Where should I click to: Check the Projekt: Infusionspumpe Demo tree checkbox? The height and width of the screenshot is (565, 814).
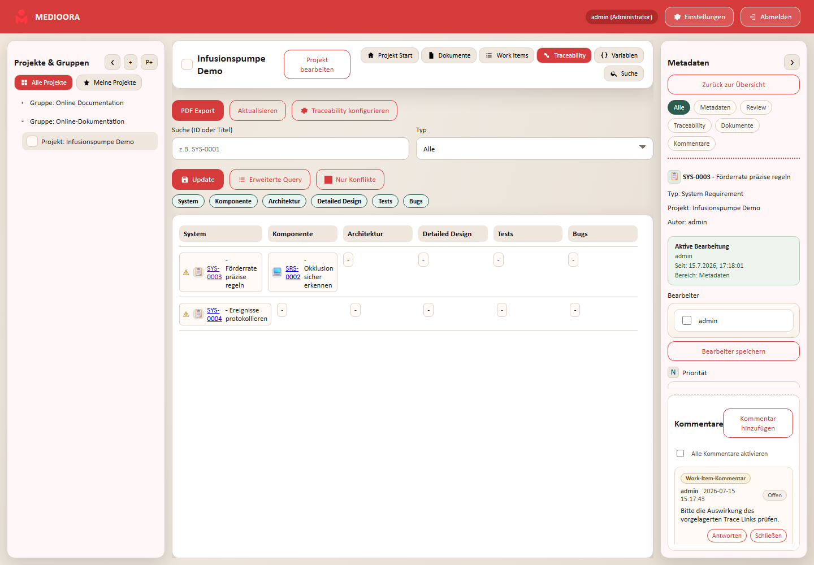tap(32, 141)
